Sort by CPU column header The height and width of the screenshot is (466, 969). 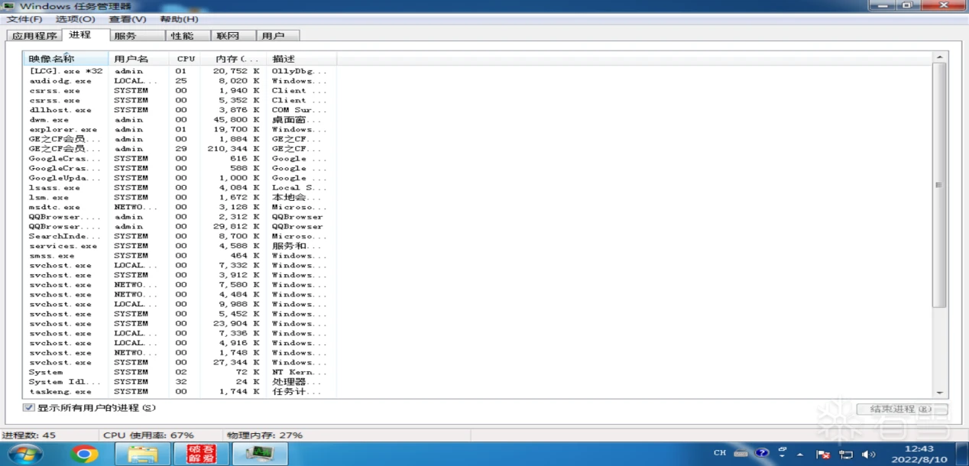pos(185,59)
